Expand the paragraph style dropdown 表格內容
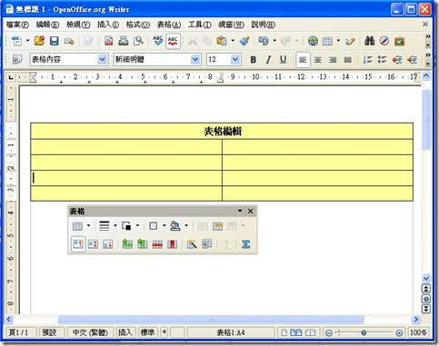The width and height of the screenshot is (439, 346). (103, 59)
